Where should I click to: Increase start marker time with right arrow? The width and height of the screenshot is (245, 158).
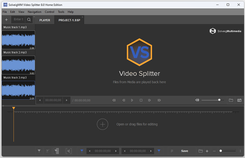116,151
